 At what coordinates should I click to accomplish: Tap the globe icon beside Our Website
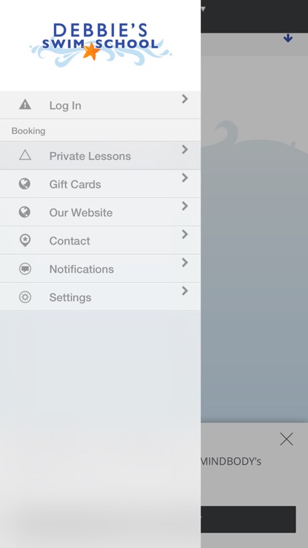24,212
